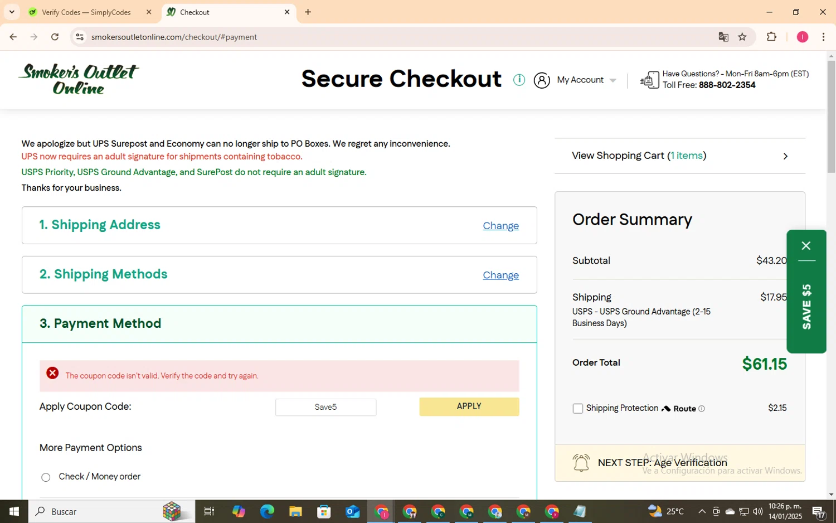
Task: Open the Chrome three-dot menu
Action: [x=823, y=37]
